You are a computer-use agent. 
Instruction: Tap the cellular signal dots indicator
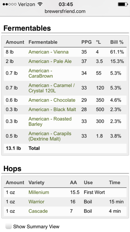click(x=9, y=4)
